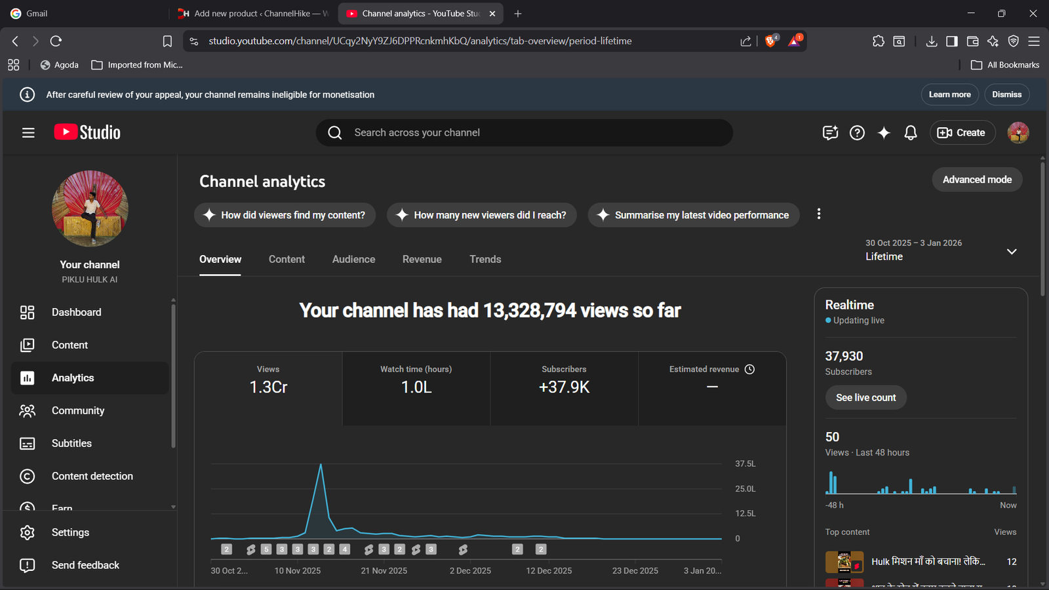Screen dimensions: 1049x590
Task: Open the Create button menu
Action: pos(962,132)
